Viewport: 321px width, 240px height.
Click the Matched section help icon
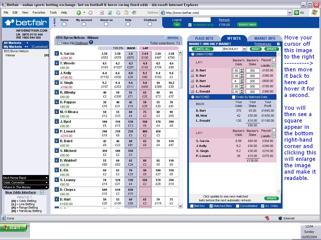pyautogui.click(x=193, y=97)
